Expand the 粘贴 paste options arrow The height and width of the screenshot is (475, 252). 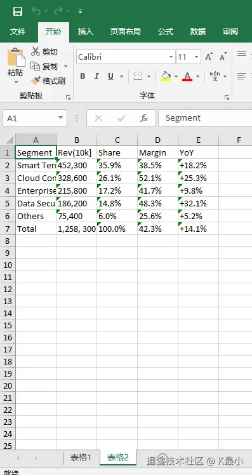click(x=16, y=83)
